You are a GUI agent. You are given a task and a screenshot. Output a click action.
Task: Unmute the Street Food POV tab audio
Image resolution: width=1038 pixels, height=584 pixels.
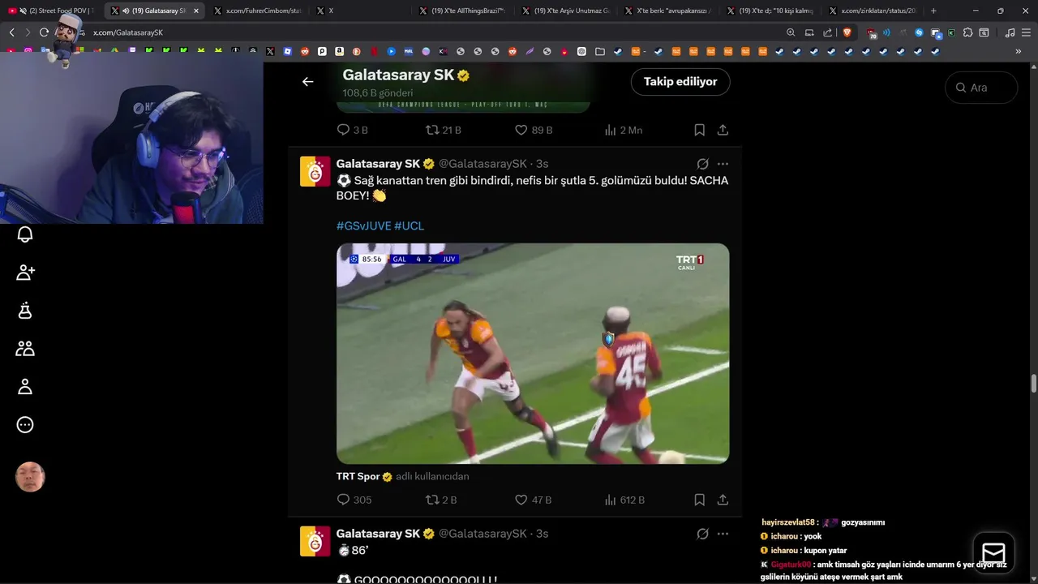(x=23, y=11)
